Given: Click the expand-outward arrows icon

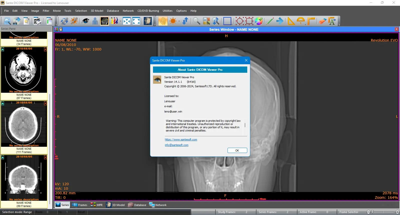Looking at the screenshot, I should pyautogui.click(x=136, y=21).
